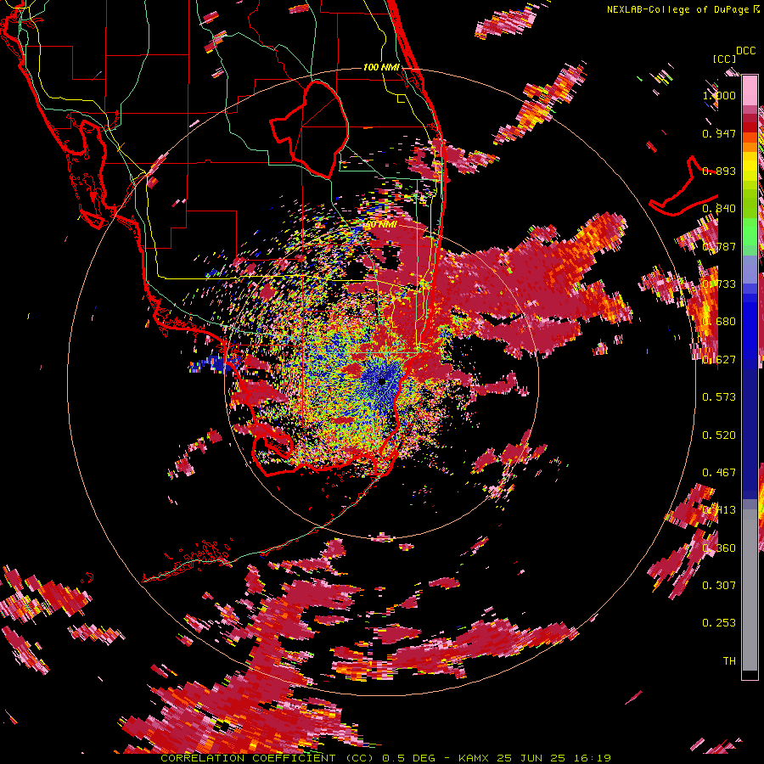Screen dimensions: 764x764
Task: Select the 0.573 scale value
Action: pos(719,397)
